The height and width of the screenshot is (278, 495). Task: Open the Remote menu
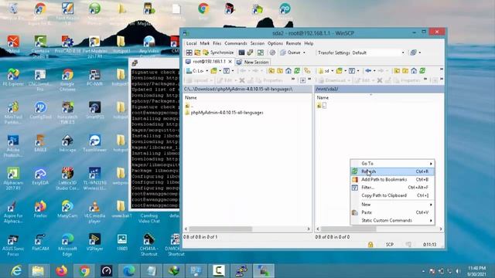click(x=293, y=43)
